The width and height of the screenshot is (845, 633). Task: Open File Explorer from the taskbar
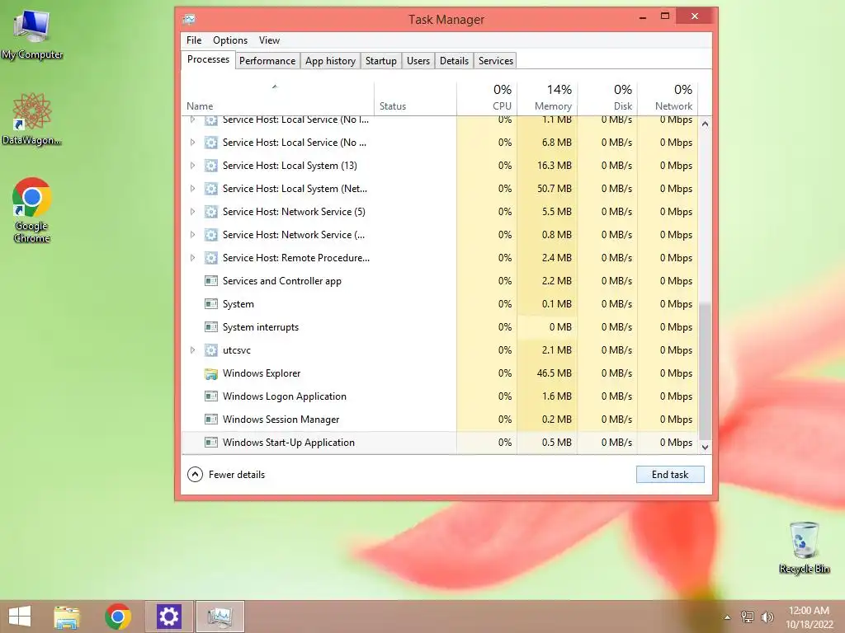click(67, 617)
